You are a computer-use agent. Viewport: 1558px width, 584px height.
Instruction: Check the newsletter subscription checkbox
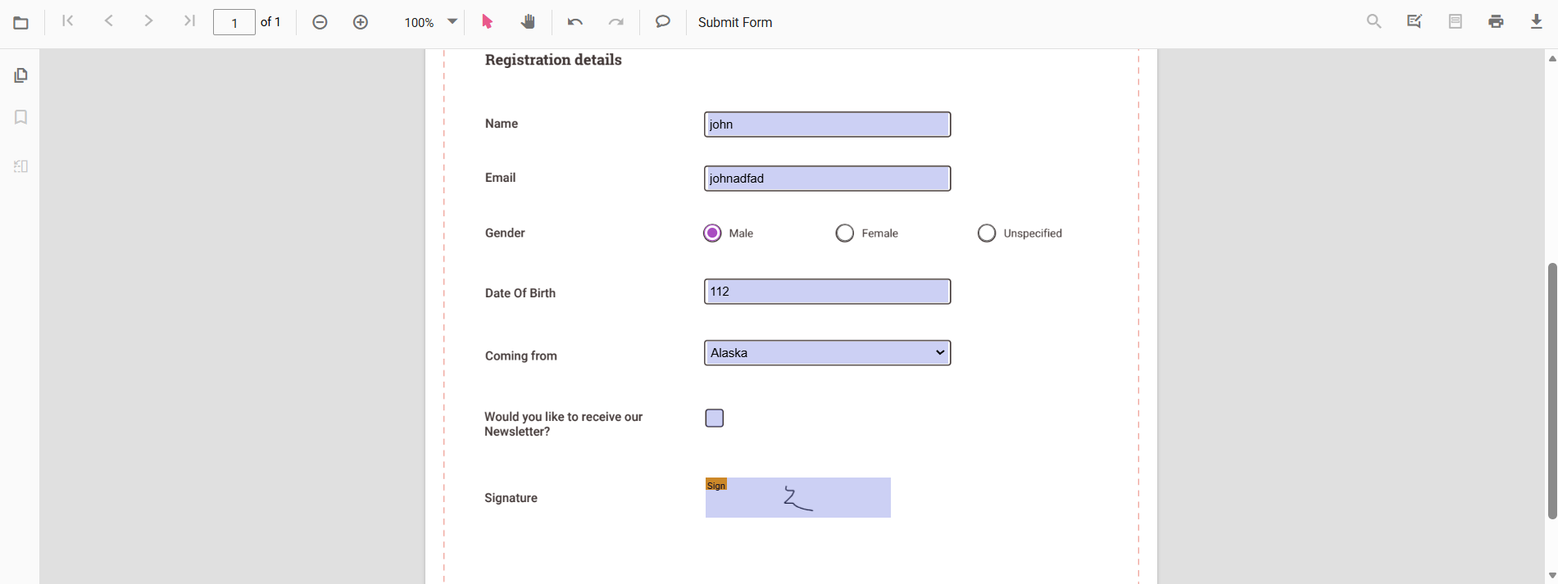[715, 419]
